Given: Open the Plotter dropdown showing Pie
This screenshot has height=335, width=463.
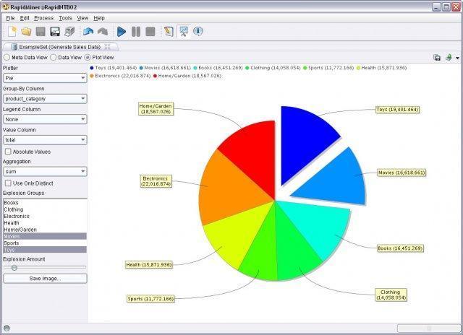Looking at the screenshot, I should pos(45,78).
